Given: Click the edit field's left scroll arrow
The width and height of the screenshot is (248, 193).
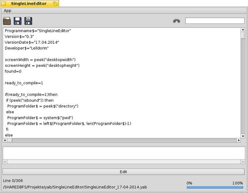Looking at the screenshot, I should pyautogui.click(x=5, y=162).
